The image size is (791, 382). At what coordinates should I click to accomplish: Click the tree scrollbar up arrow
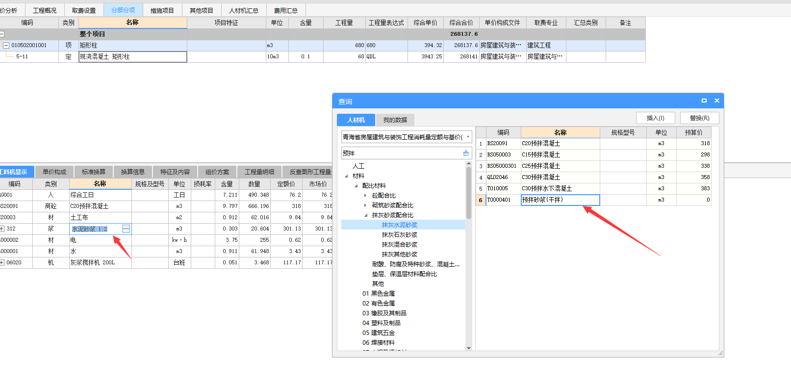[x=469, y=163]
